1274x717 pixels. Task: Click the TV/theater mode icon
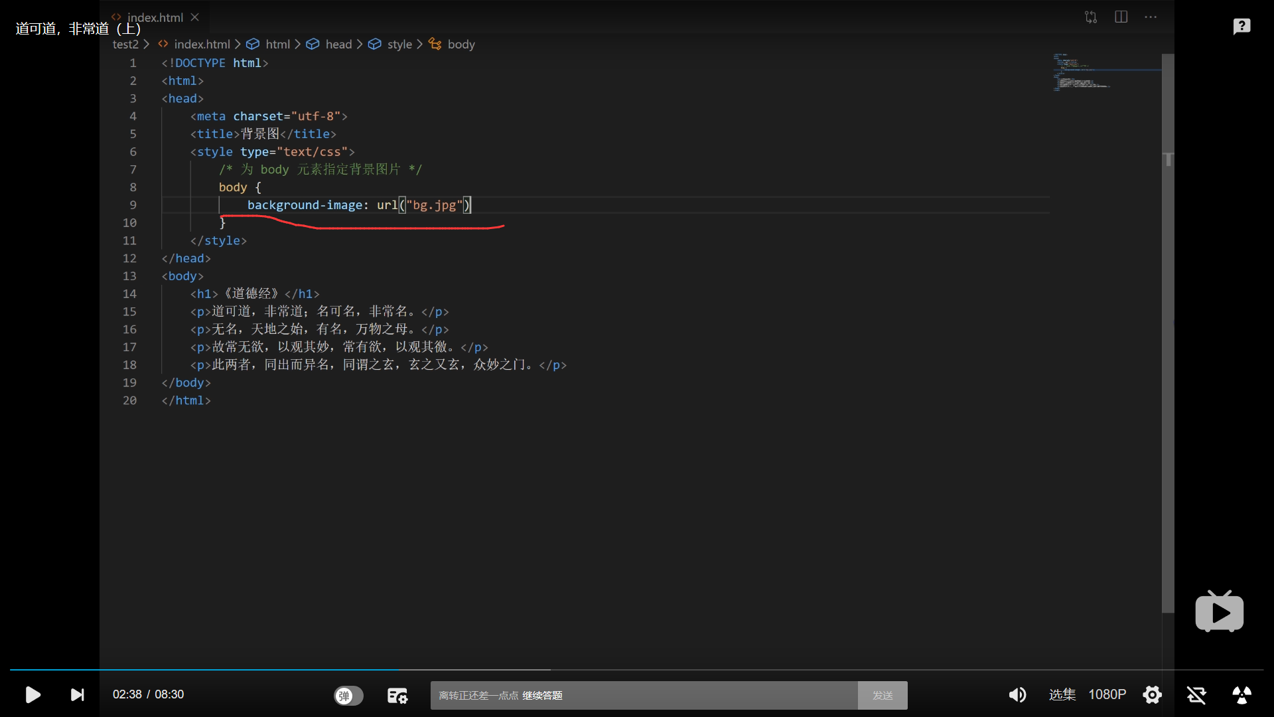[1220, 613]
